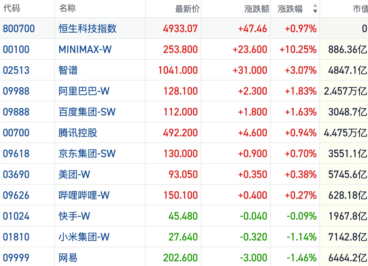Open the 恒生科技指数 name link

(x=87, y=28)
